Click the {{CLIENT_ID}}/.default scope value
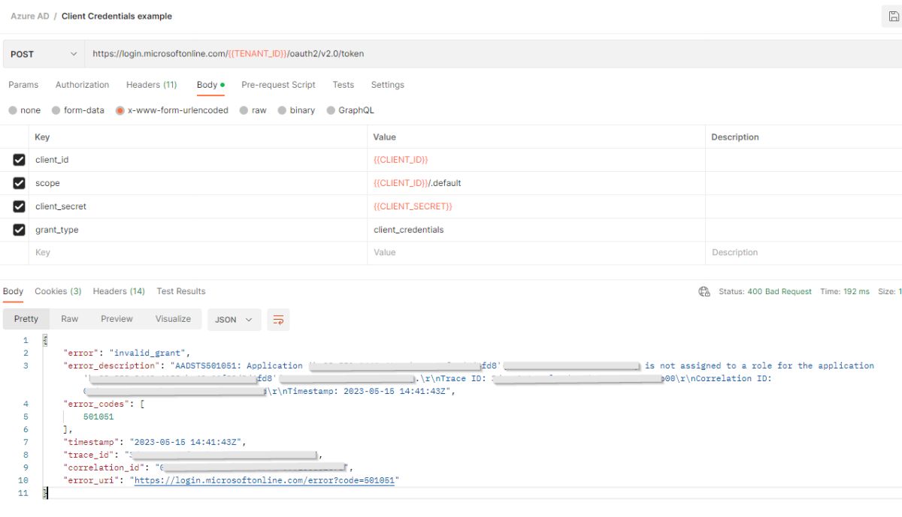The image size is (902, 517). 417,183
